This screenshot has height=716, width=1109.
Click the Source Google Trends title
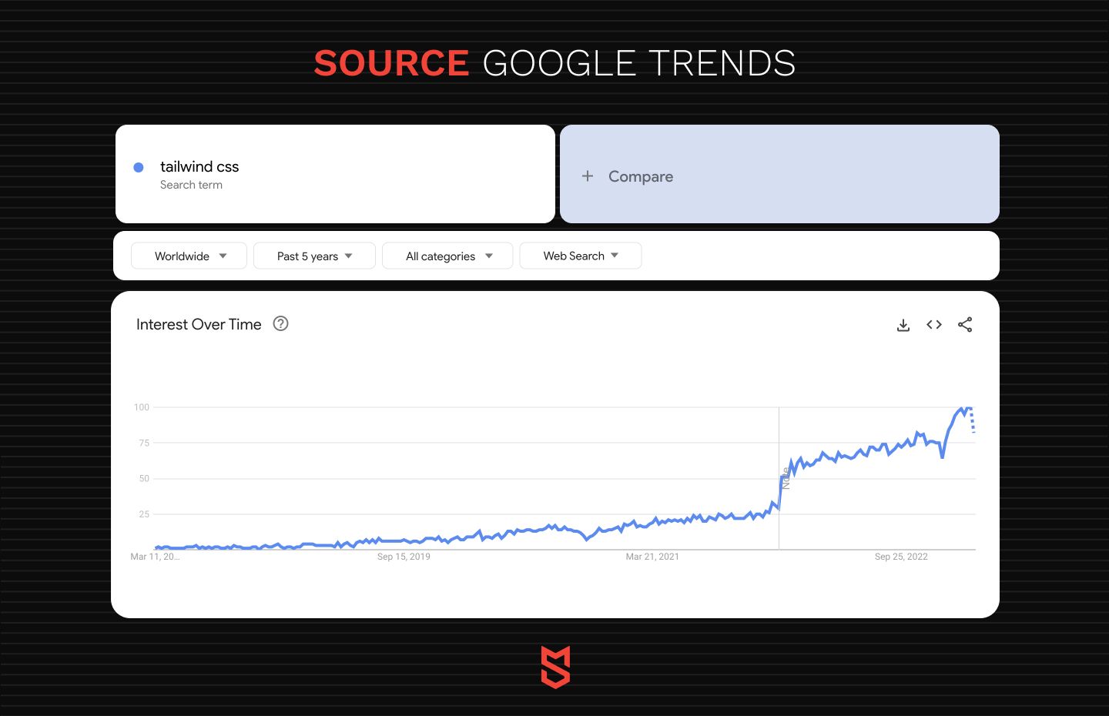click(554, 63)
